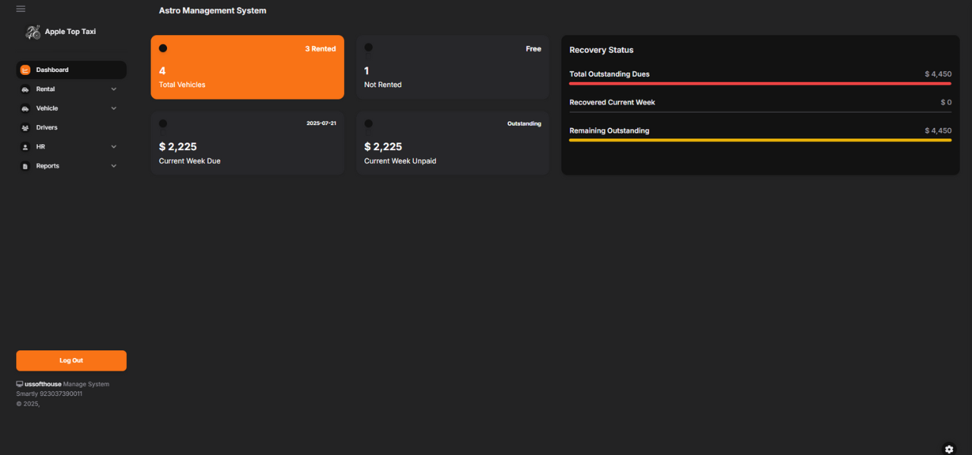Click the Total Outstanding Dues $ 4,450 amount
The width and height of the screenshot is (972, 455).
point(938,74)
